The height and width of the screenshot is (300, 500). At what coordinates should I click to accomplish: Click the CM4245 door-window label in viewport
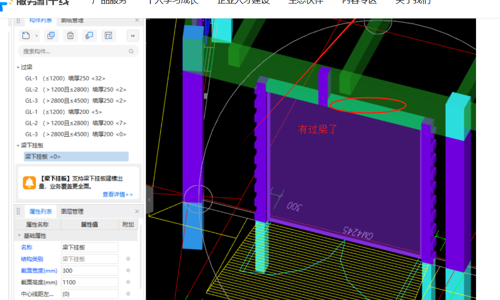coord(358,233)
